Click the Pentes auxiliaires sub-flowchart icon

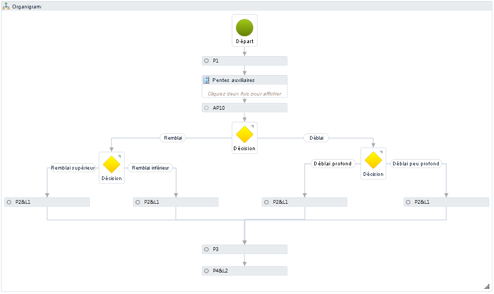[207, 80]
